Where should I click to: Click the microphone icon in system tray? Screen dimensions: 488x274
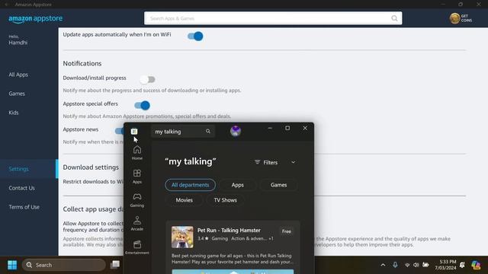(395, 265)
